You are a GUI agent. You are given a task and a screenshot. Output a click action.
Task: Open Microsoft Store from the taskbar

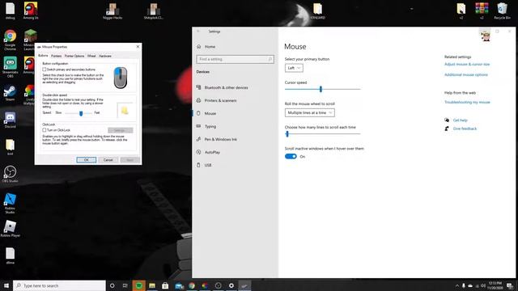[165, 285]
